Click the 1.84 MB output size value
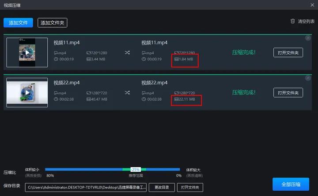 [x=186, y=59]
